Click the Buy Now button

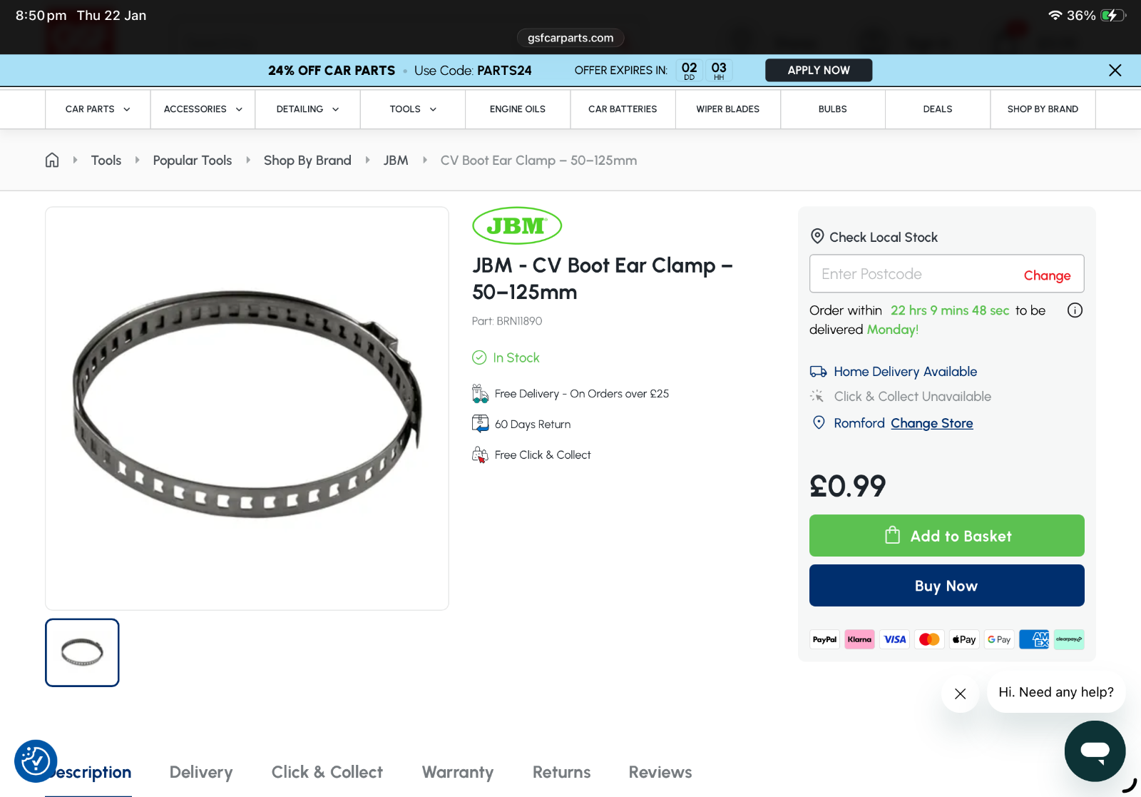pyautogui.click(x=946, y=586)
